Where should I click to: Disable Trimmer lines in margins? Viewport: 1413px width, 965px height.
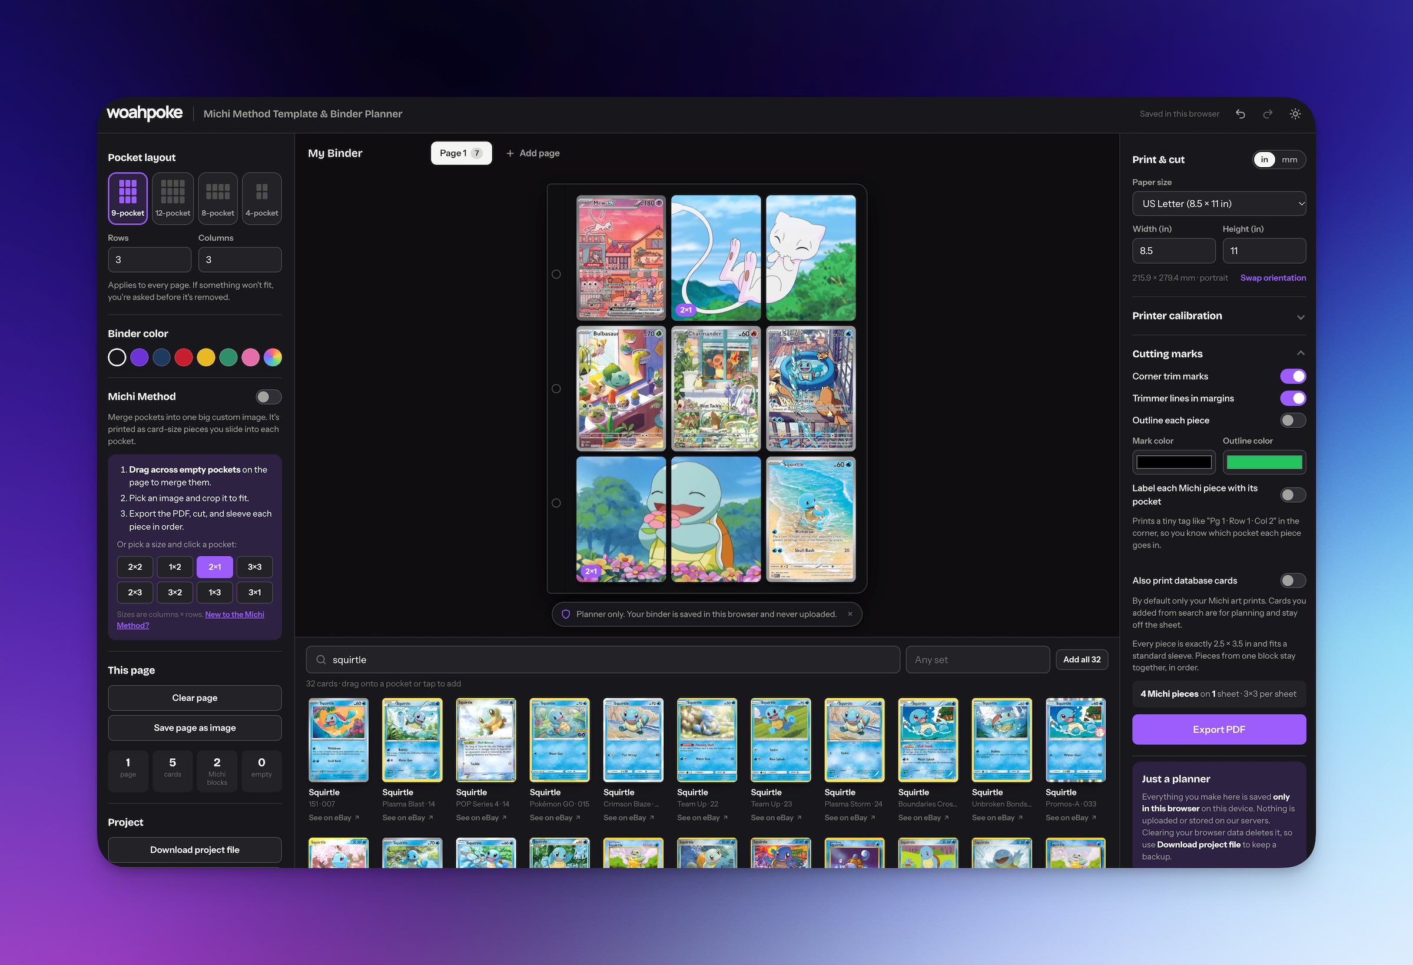point(1293,398)
